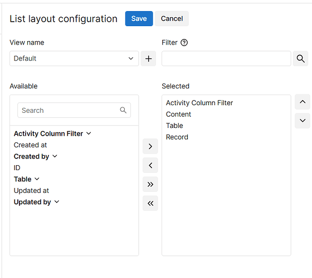The image size is (312, 278).
Task: Add all columns with double right arrow
Action: pyautogui.click(x=150, y=184)
